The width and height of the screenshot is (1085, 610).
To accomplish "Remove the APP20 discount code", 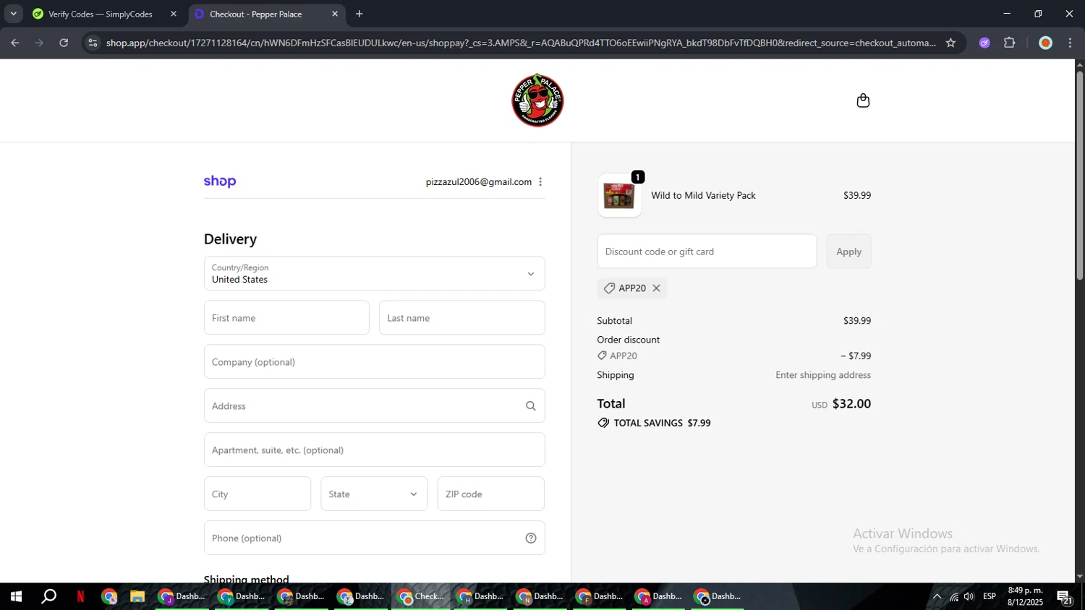I will click(656, 288).
